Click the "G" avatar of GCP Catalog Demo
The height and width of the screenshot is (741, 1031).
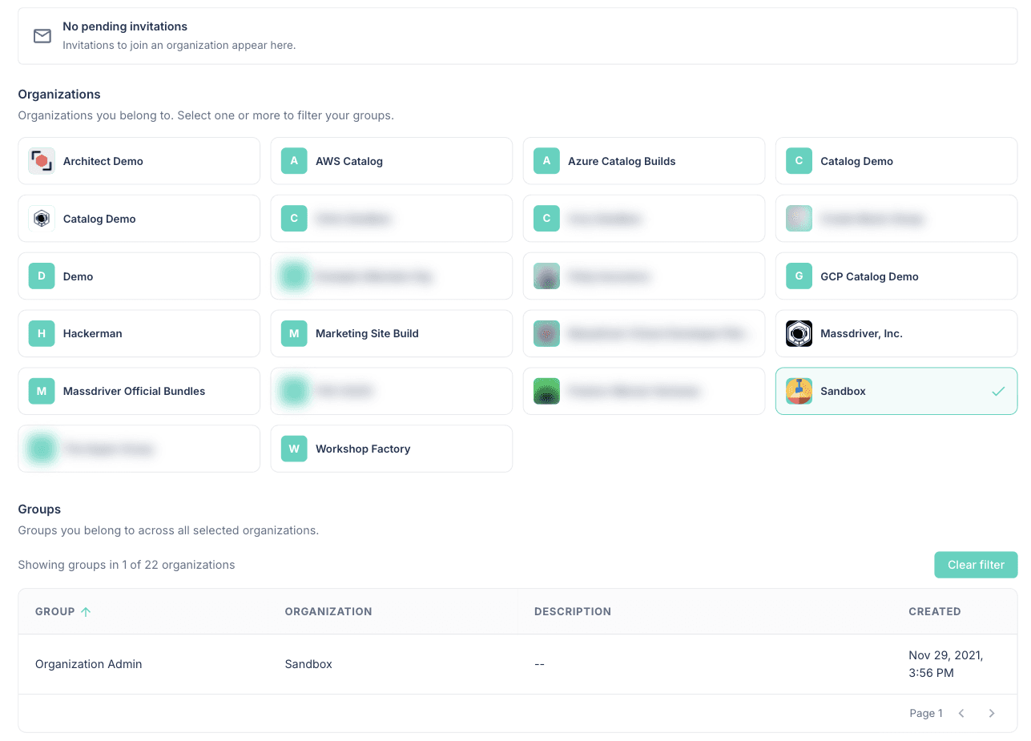click(799, 276)
